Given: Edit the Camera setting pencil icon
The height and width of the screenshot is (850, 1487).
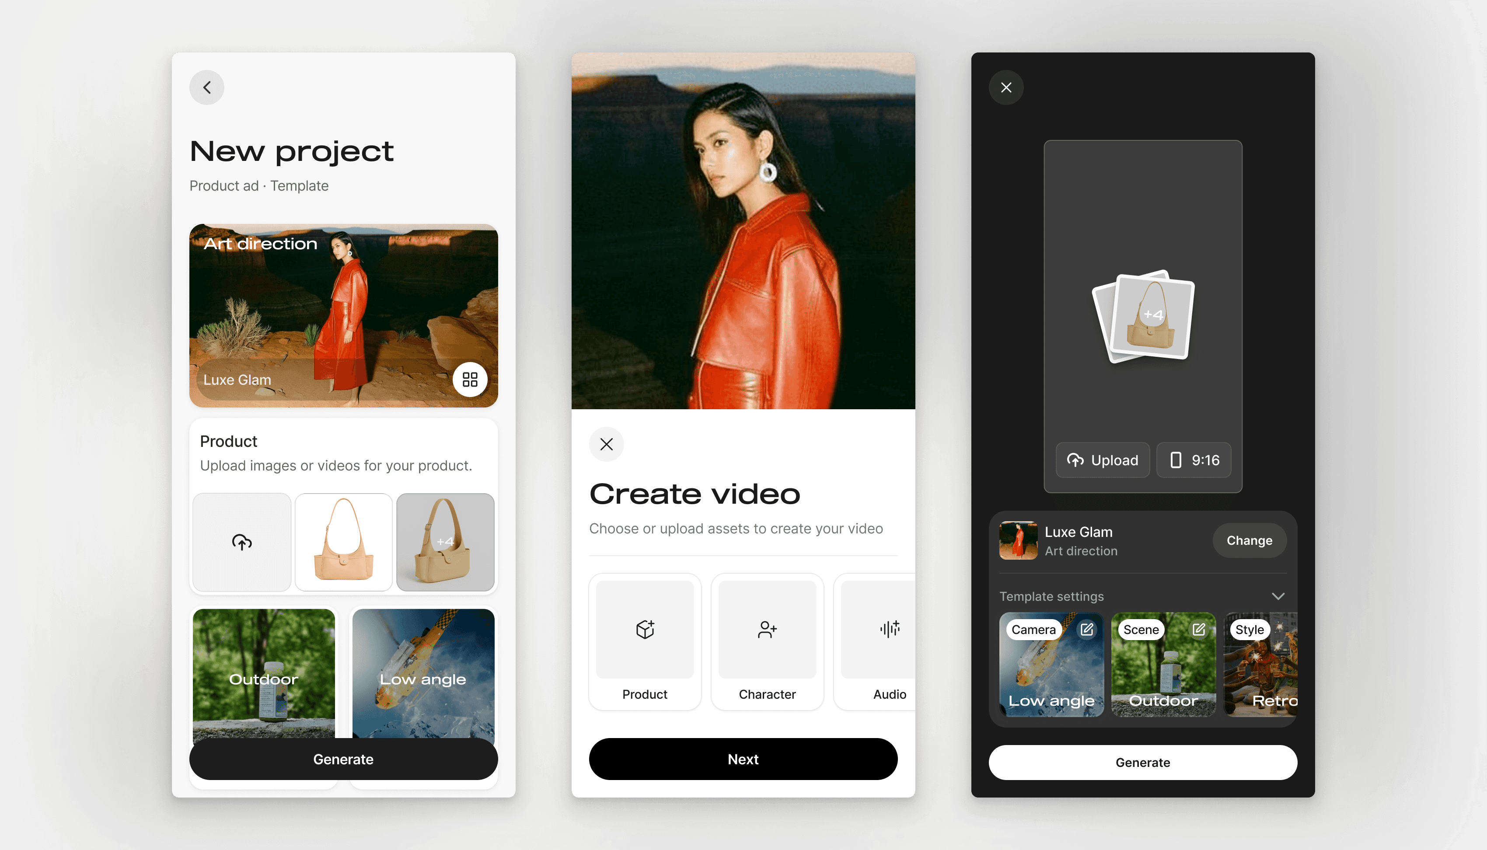Looking at the screenshot, I should tap(1086, 629).
